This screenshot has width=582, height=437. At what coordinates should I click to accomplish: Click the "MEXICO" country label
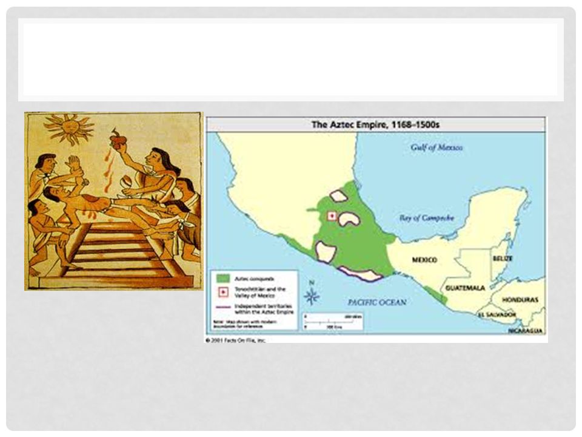pos(424,260)
